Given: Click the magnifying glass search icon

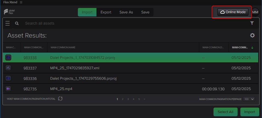Looking at the screenshot, I should pyautogui.click(x=17, y=23).
